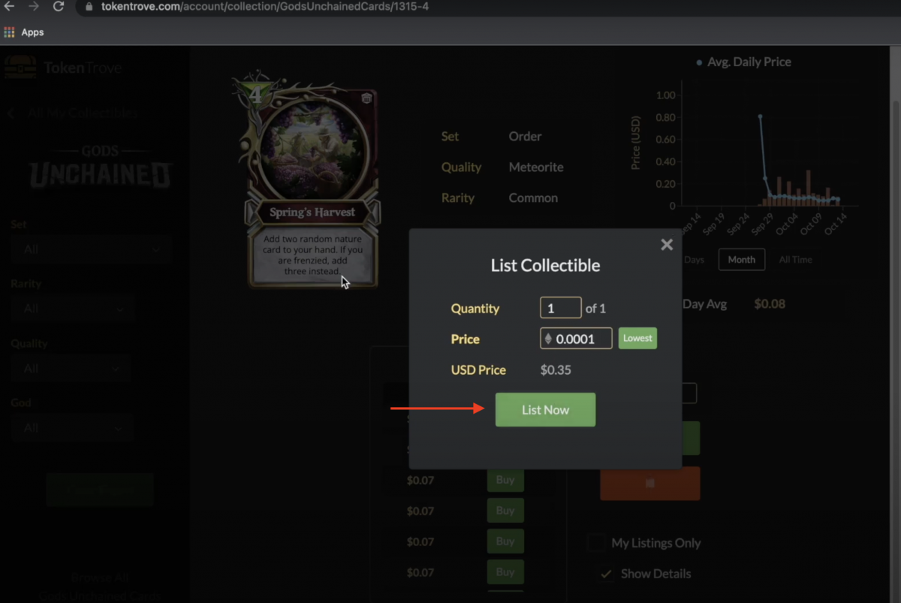Go back to All My Collectibles
The image size is (901, 603).
74,113
